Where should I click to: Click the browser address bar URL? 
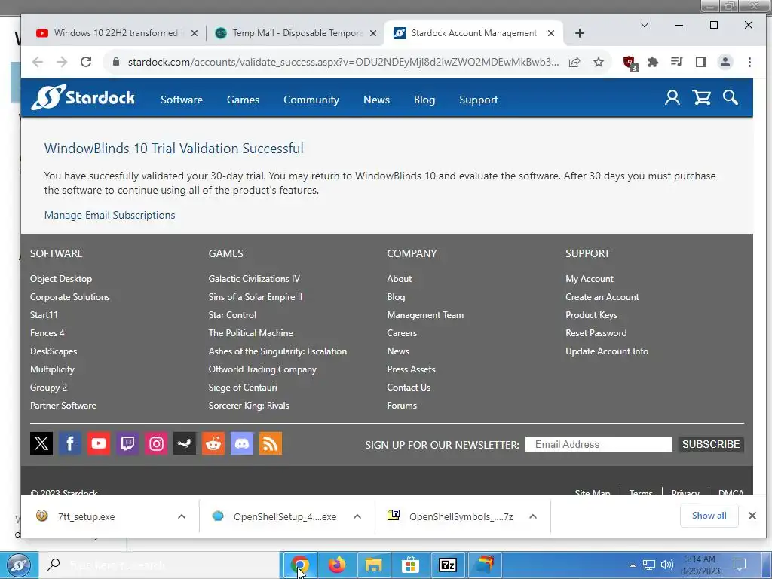(343, 62)
